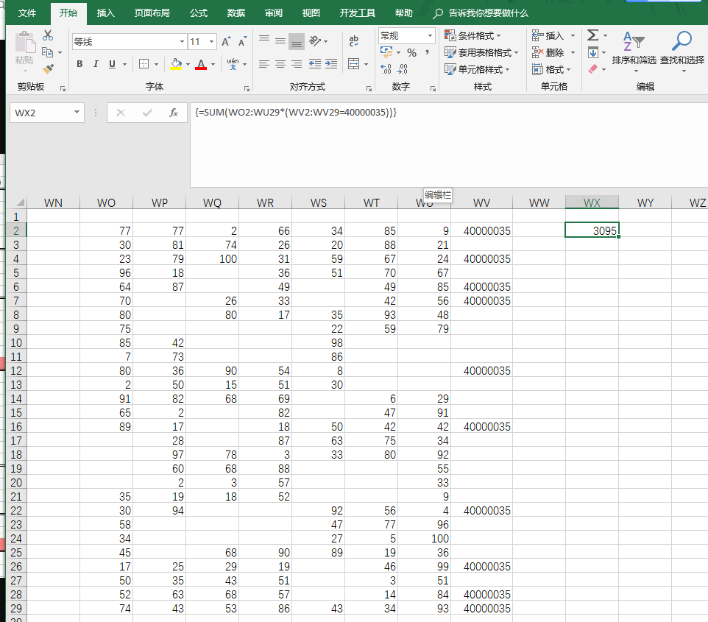
Task: Open the 文件 tab
Action: point(27,13)
